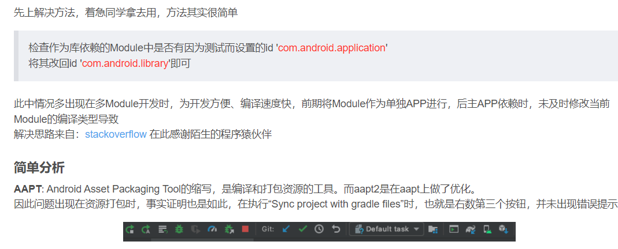
Task: Click the Git update project blue arrow
Action: 286,229
